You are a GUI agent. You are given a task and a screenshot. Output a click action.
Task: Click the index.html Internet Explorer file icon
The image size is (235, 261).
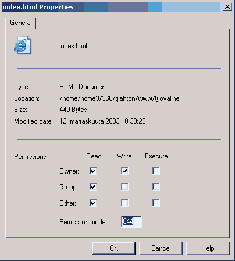click(23, 45)
